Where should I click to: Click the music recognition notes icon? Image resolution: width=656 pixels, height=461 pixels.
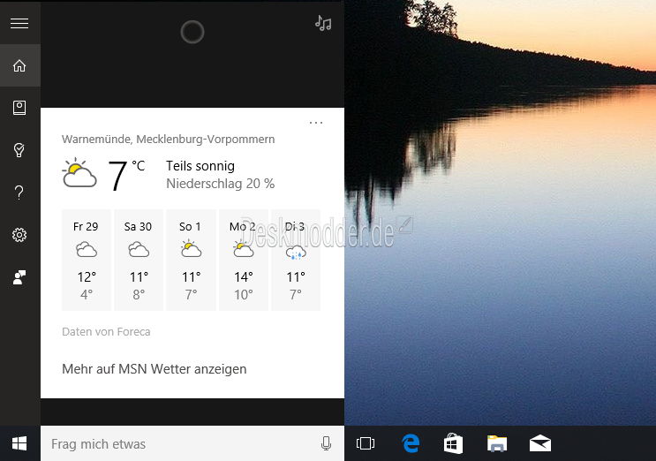click(323, 24)
